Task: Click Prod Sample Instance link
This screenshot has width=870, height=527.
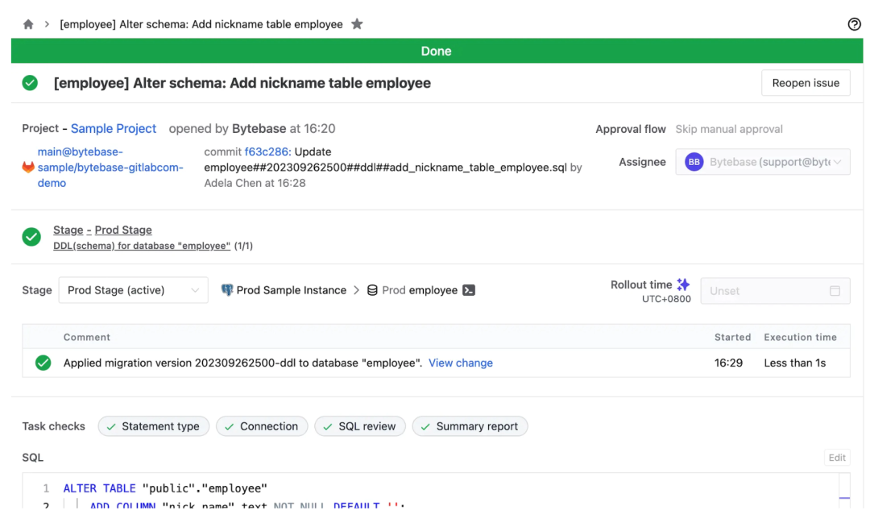Action: pyautogui.click(x=292, y=290)
